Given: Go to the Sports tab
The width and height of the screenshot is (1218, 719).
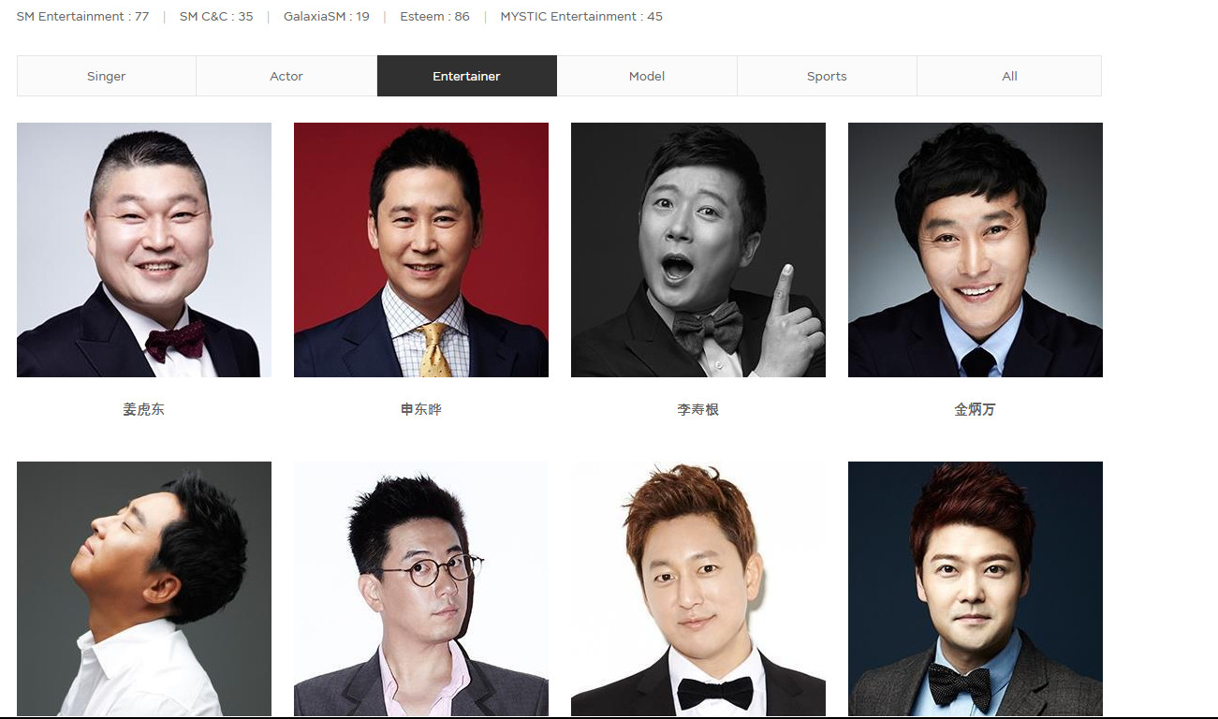Looking at the screenshot, I should (x=827, y=76).
